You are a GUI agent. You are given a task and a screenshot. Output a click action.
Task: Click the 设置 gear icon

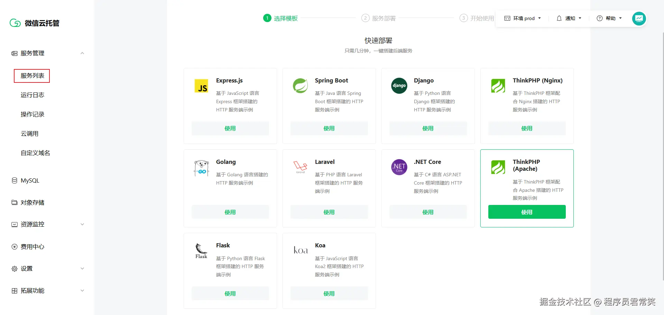(x=15, y=269)
